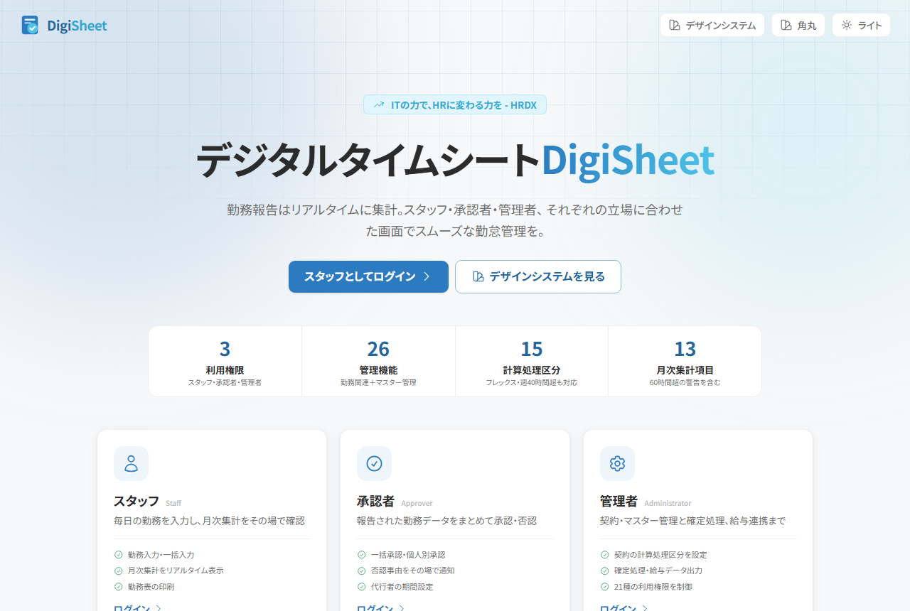Click check icon beside 勤務入力・一括入力

tap(119, 555)
